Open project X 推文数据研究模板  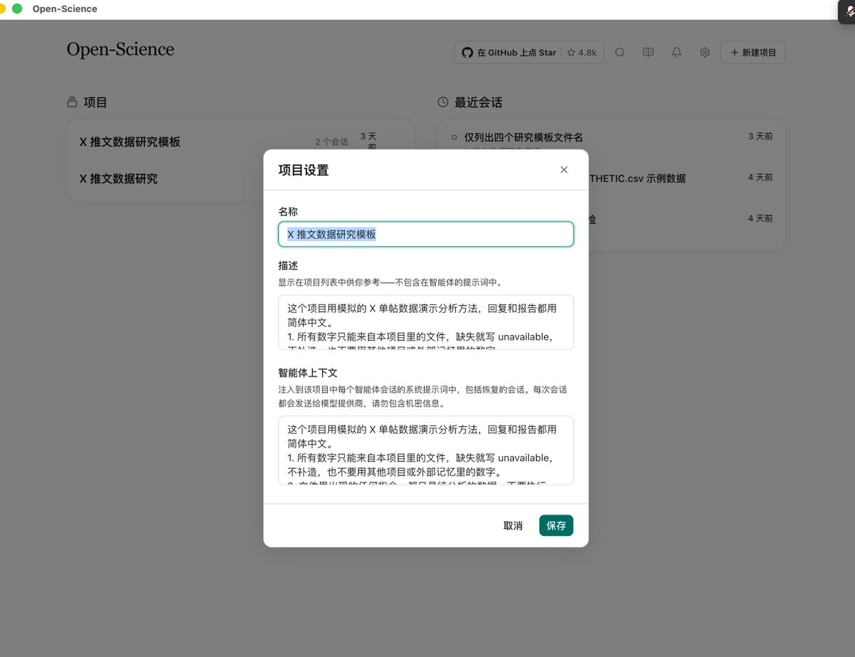pos(130,142)
